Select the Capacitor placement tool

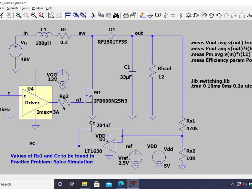tap(173, 15)
